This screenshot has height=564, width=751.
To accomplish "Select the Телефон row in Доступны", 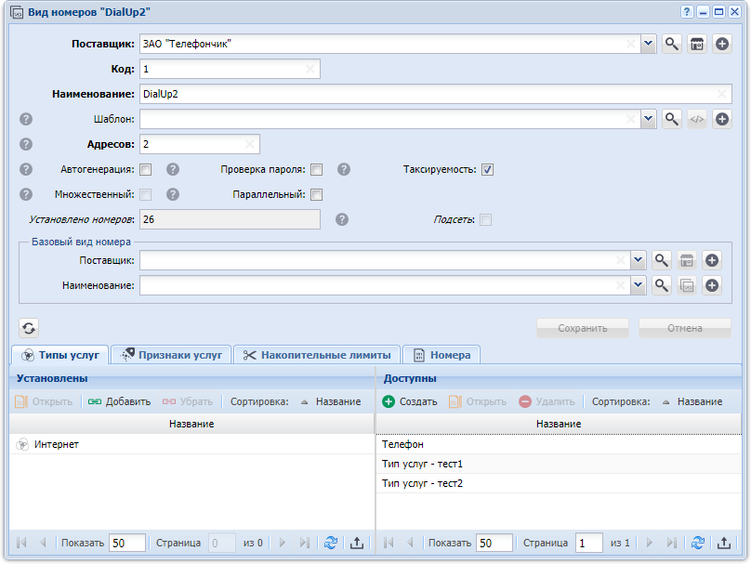I will (559, 444).
